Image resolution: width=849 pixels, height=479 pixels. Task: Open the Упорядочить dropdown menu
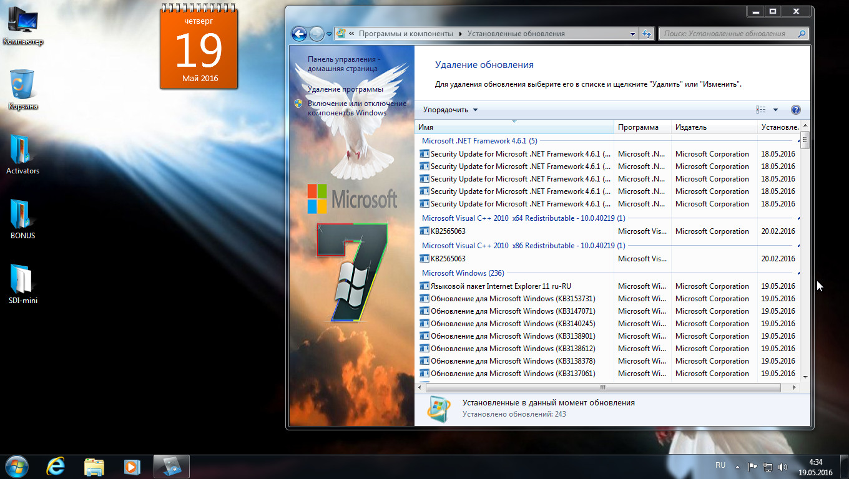pyautogui.click(x=450, y=110)
